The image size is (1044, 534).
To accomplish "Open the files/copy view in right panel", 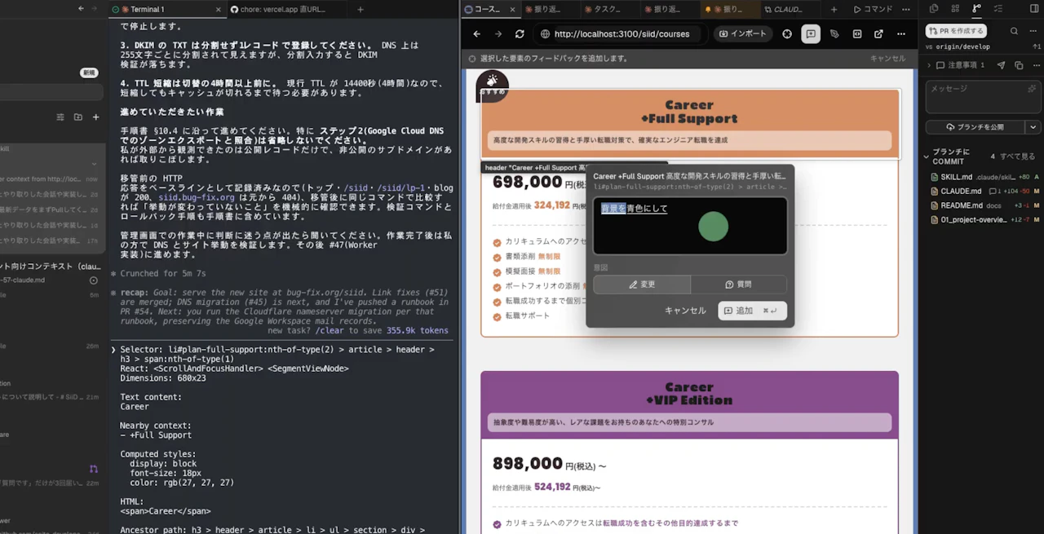I will point(934,8).
